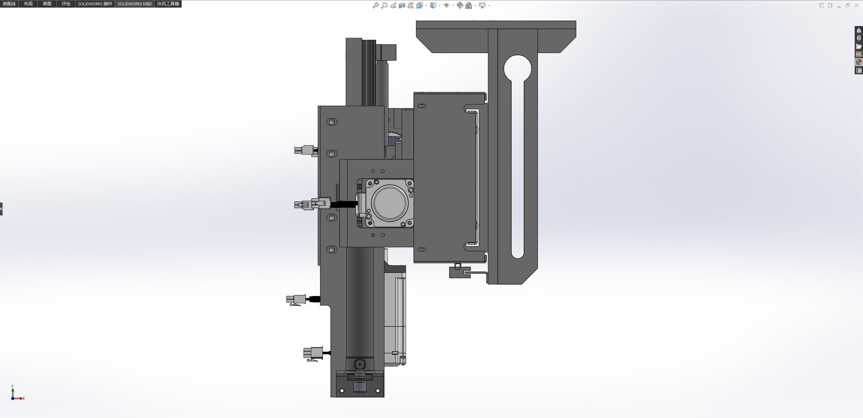
Task: Click the Apply Scene icon
Action: 469,5
